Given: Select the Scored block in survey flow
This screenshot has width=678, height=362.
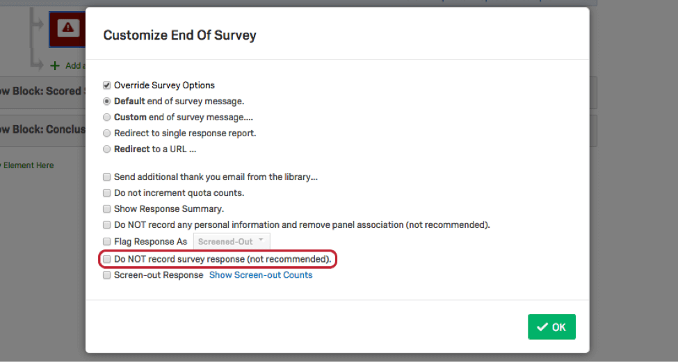Looking at the screenshot, I should pos(42,91).
